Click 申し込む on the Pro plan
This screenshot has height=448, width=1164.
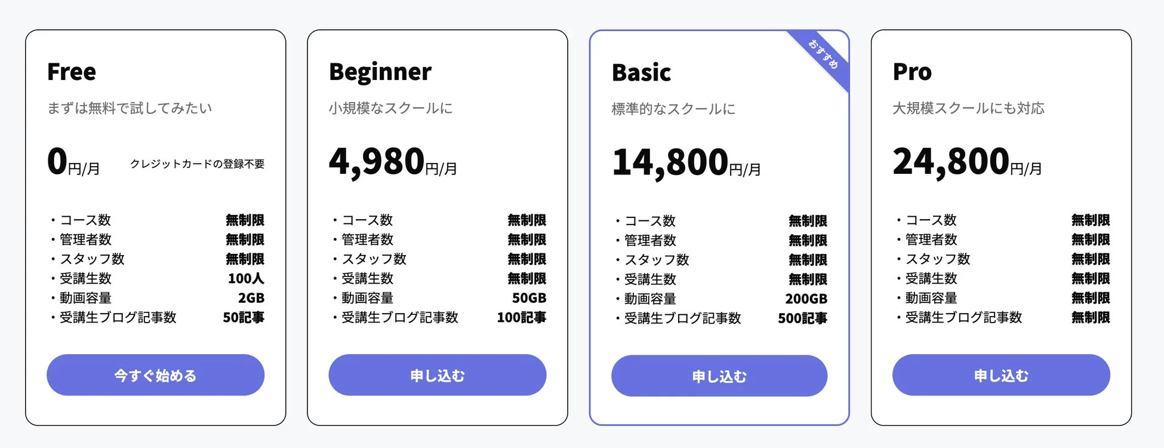pyautogui.click(x=1000, y=375)
